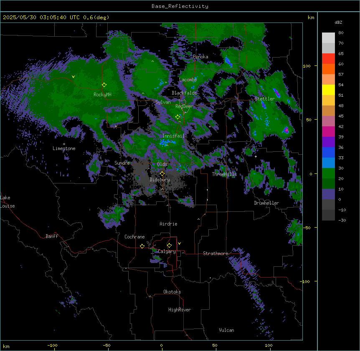Select the Okotoks label
The image size is (360, 351).
172,292
